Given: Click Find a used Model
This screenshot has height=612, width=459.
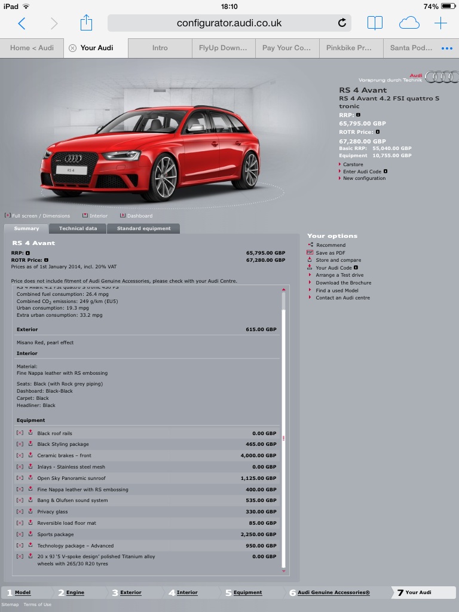Looking at the screenshot, I should pyautogui.click(x=337, y=290).
